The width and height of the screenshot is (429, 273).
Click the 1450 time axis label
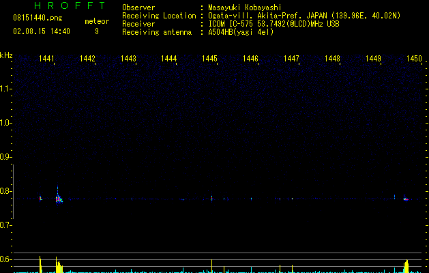[x=414, y=59]
